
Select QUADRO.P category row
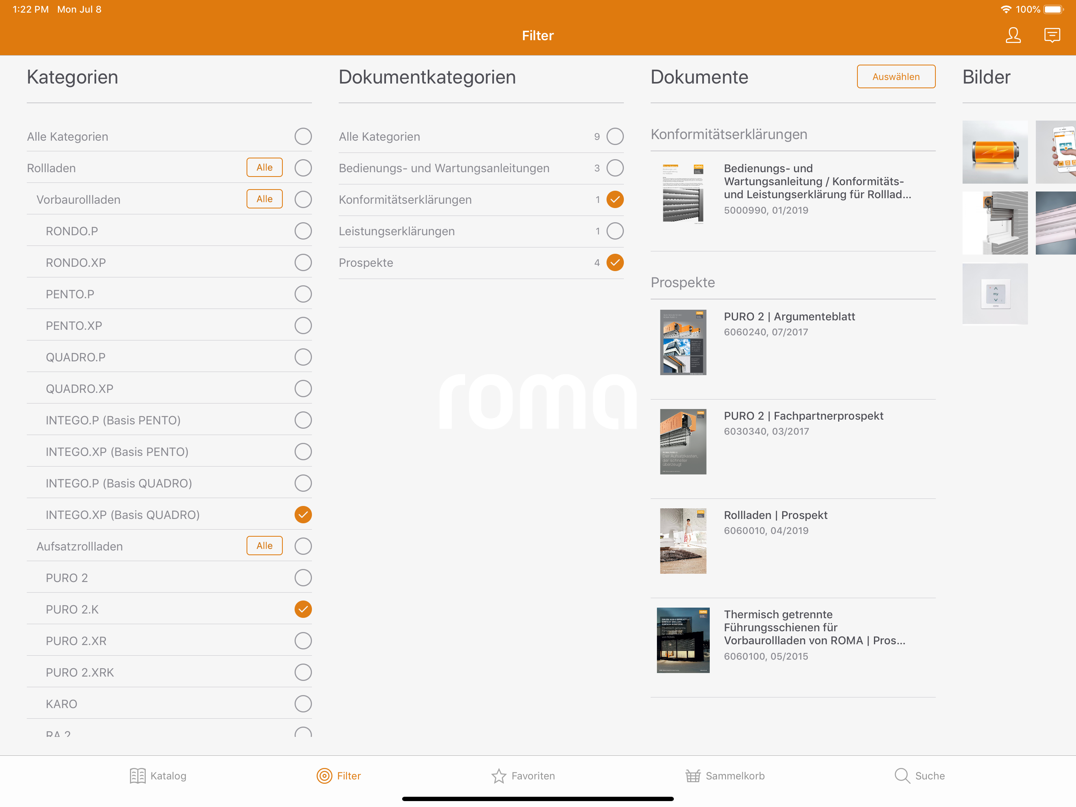tap(169, 357)
